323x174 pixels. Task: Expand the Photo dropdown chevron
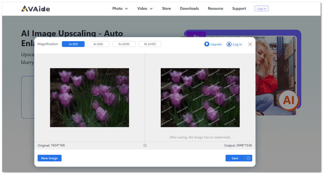click(x=126, y=9)
